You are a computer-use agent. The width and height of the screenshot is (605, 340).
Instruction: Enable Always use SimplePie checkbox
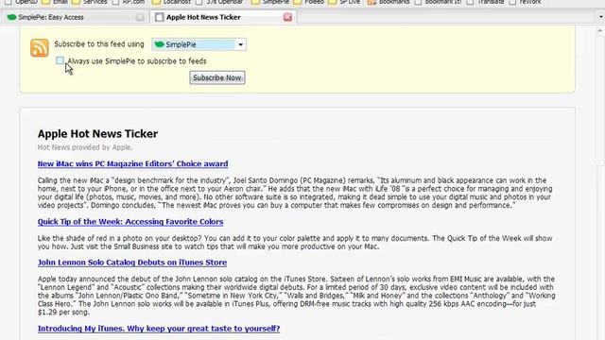60,60
